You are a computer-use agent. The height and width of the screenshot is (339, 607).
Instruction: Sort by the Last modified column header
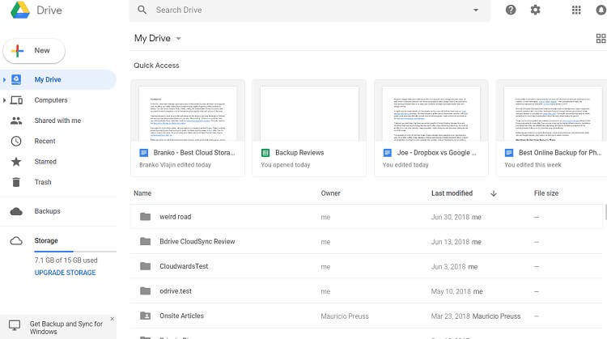(452, 193)
